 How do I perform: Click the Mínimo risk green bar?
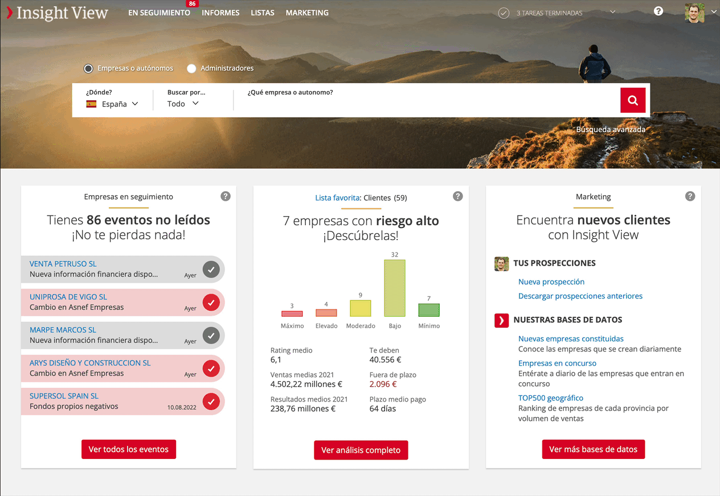coord(429,310)
